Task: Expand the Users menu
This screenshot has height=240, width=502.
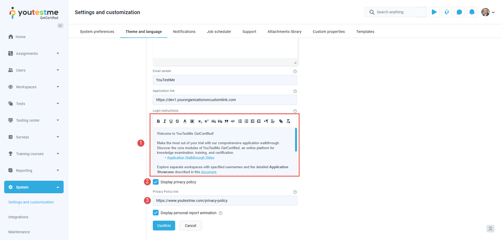Action: 34,70
